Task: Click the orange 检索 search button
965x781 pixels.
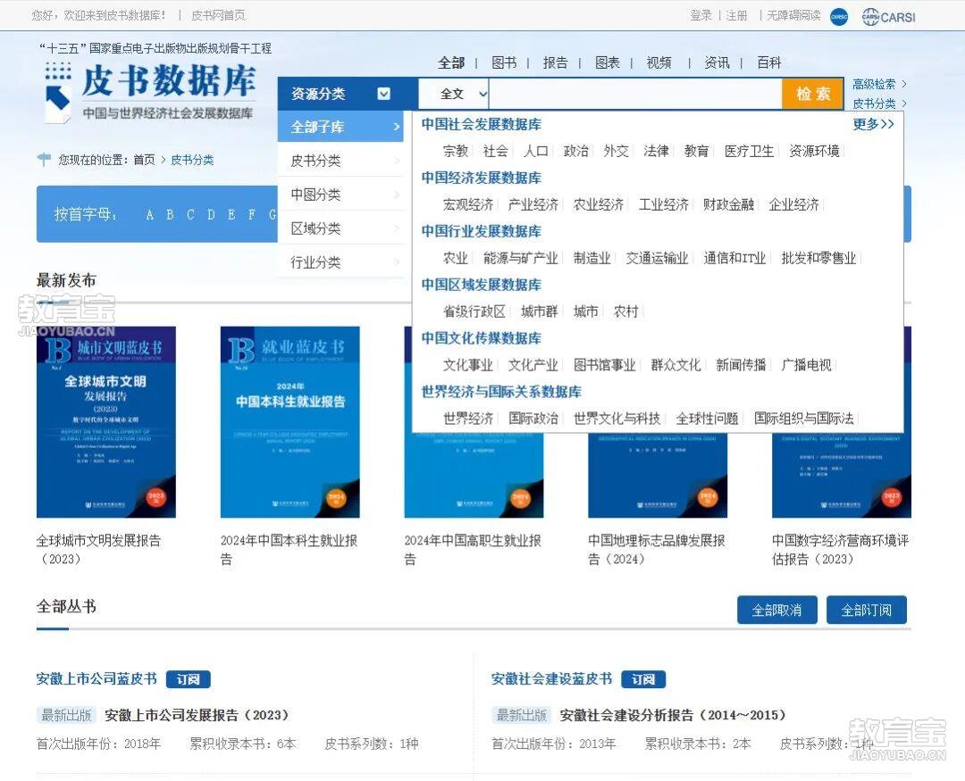Action: [811, 93]
